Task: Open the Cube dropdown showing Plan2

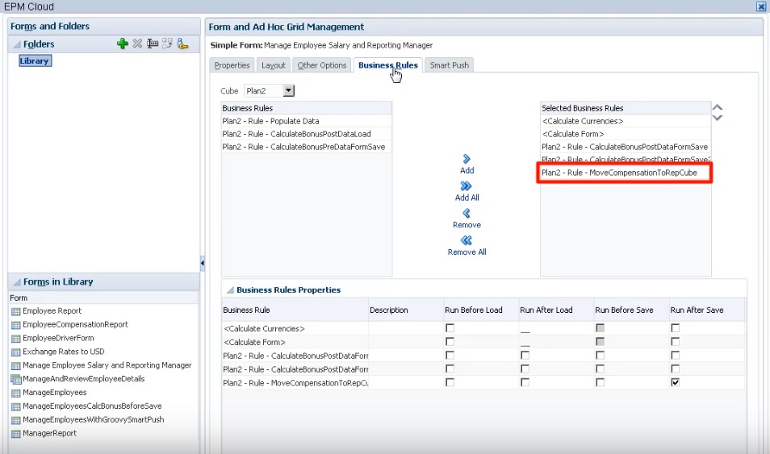Action: tap(289, 91)
